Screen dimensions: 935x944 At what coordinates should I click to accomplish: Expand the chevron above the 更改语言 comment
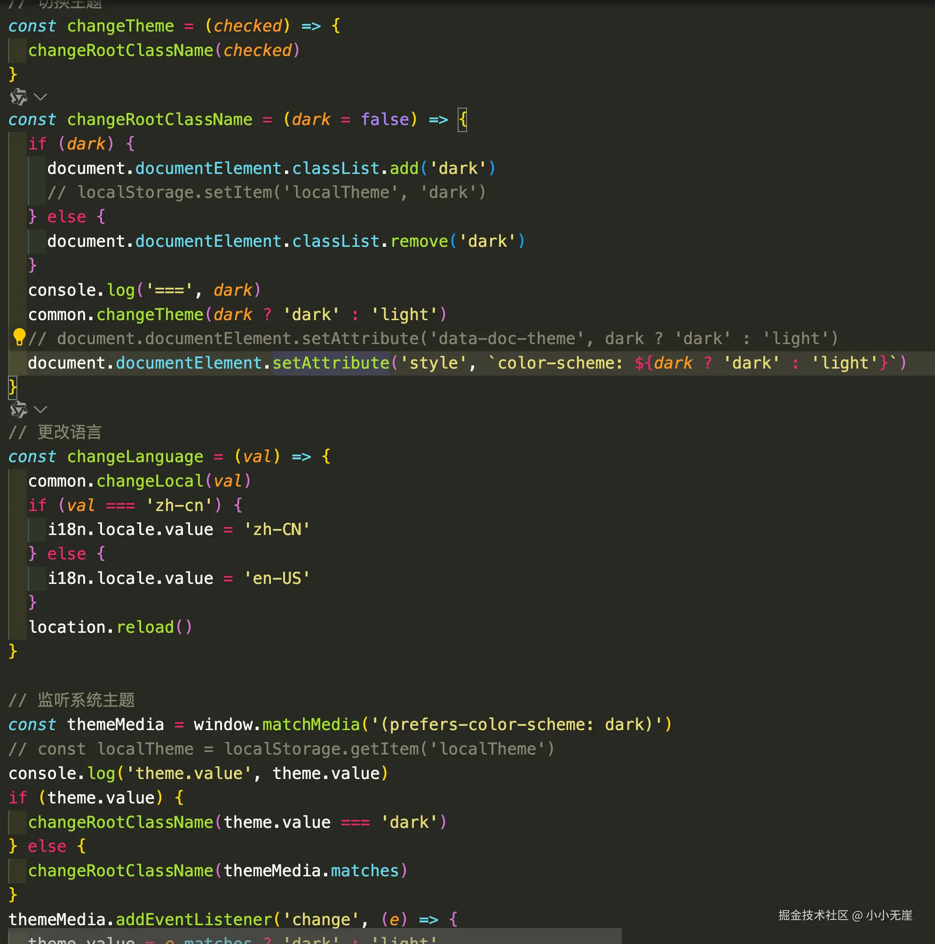click(40, 409)
